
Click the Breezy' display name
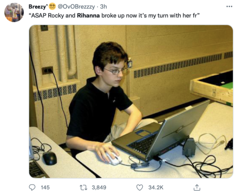click(x=38, y=7)
